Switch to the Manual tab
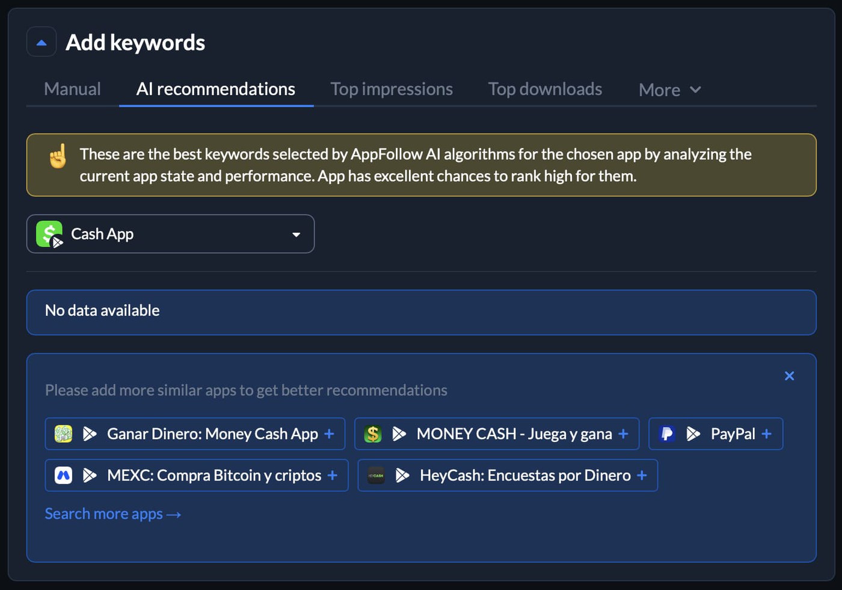Image resolution: width=842 pixels, height=590 pixels. pyautogui.click(x=72, y=89)
